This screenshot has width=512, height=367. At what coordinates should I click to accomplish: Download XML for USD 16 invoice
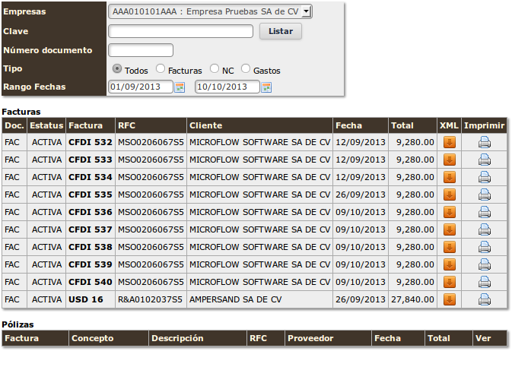click(450, 299)
